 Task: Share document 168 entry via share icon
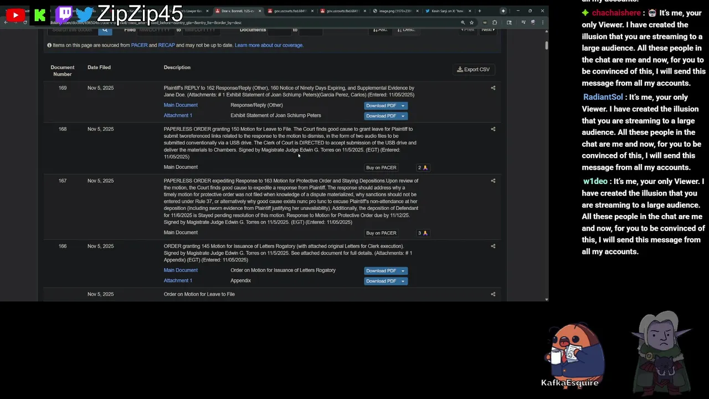click(x=493, y=129)
